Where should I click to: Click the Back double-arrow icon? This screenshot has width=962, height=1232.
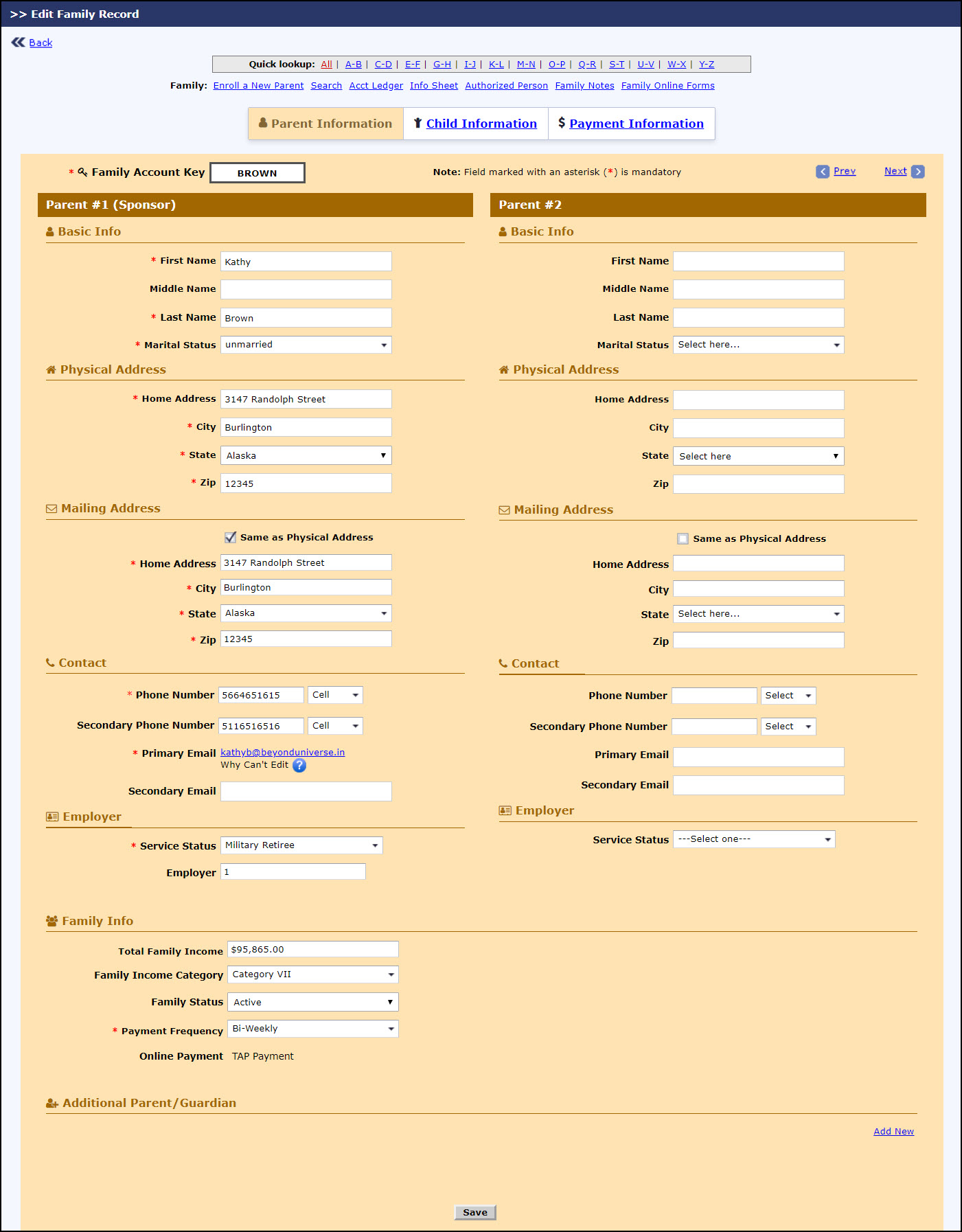coord(18,43)
